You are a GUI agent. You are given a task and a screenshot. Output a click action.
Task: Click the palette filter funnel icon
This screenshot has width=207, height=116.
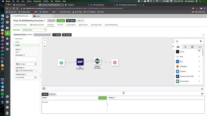tap(201, 42)
